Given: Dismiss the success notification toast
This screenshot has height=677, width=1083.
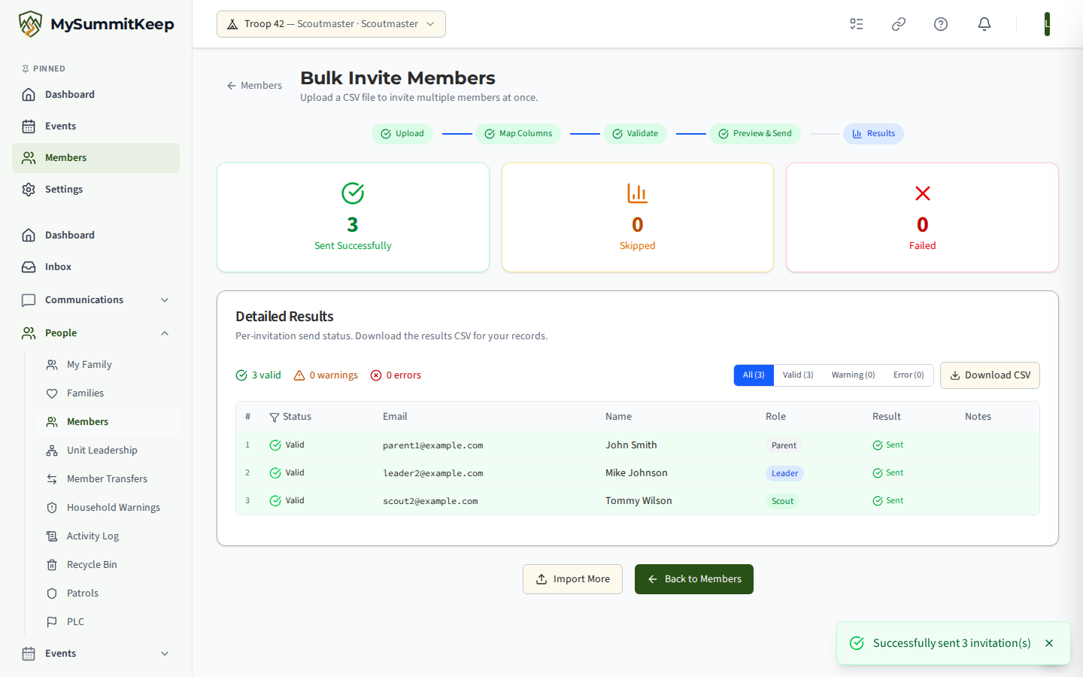Looking at the screenshot, I should [1049, 643].
